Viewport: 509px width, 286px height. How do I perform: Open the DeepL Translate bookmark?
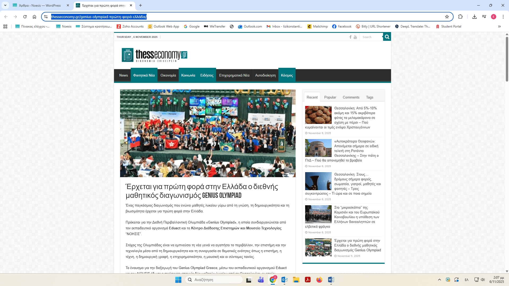413,26
